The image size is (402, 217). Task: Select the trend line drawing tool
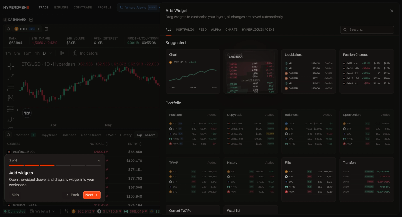tap(11, 77)
